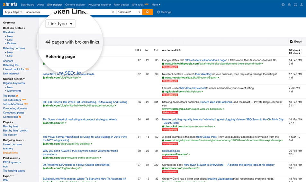Collapse the Organic search section
The height and width of the screenshot is (182, 306).
click(x=14, y=79)
